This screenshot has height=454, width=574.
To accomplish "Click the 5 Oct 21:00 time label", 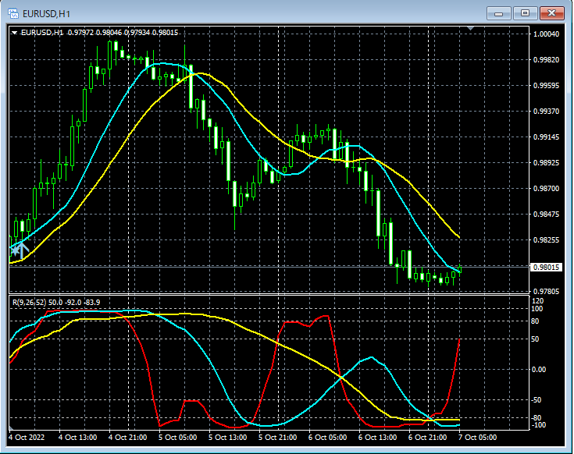I will 277,437.
